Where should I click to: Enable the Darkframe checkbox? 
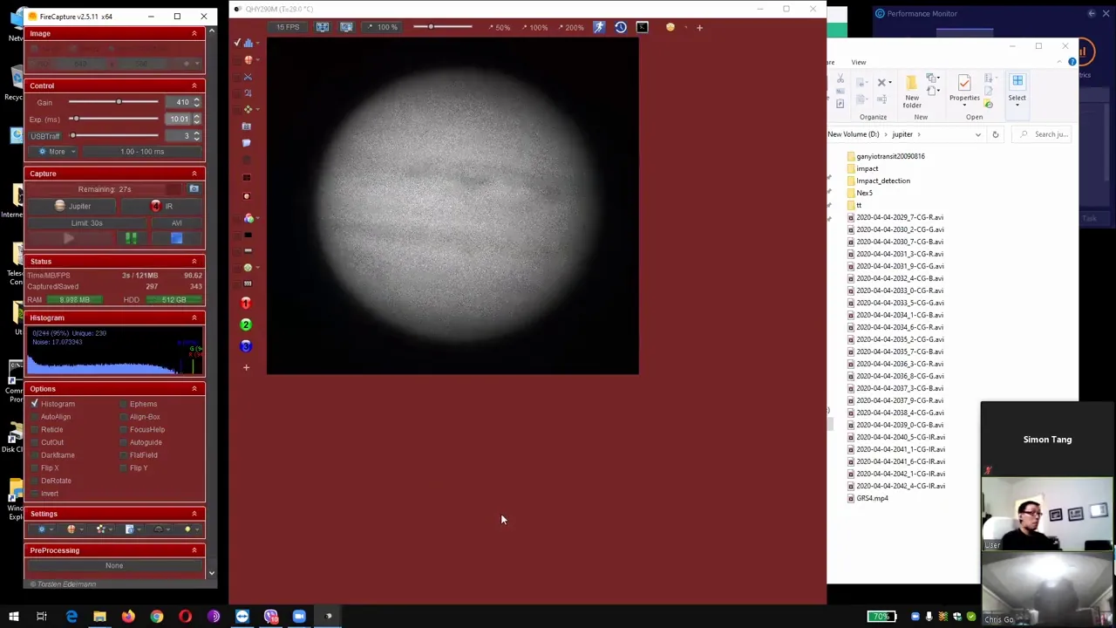tap(35, 455)
